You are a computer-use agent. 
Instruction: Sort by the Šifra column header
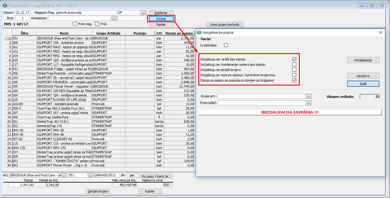(x=25, y=33)
